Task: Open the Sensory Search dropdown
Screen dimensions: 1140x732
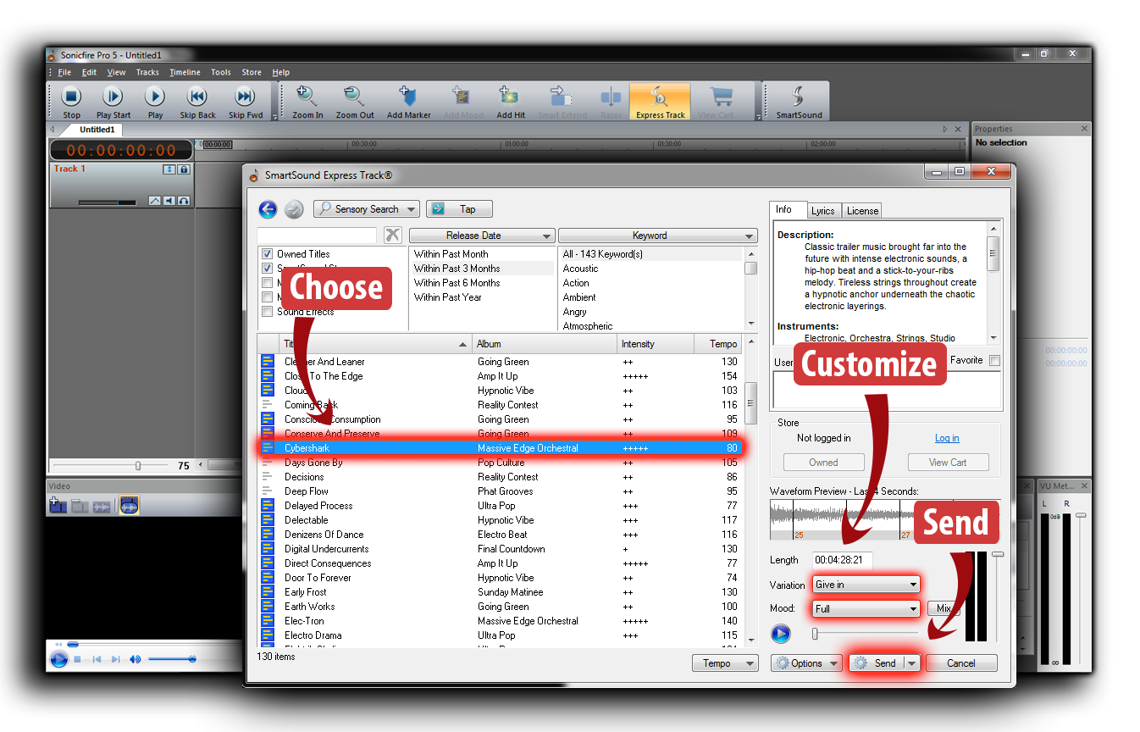Action: tap(366, 209)
